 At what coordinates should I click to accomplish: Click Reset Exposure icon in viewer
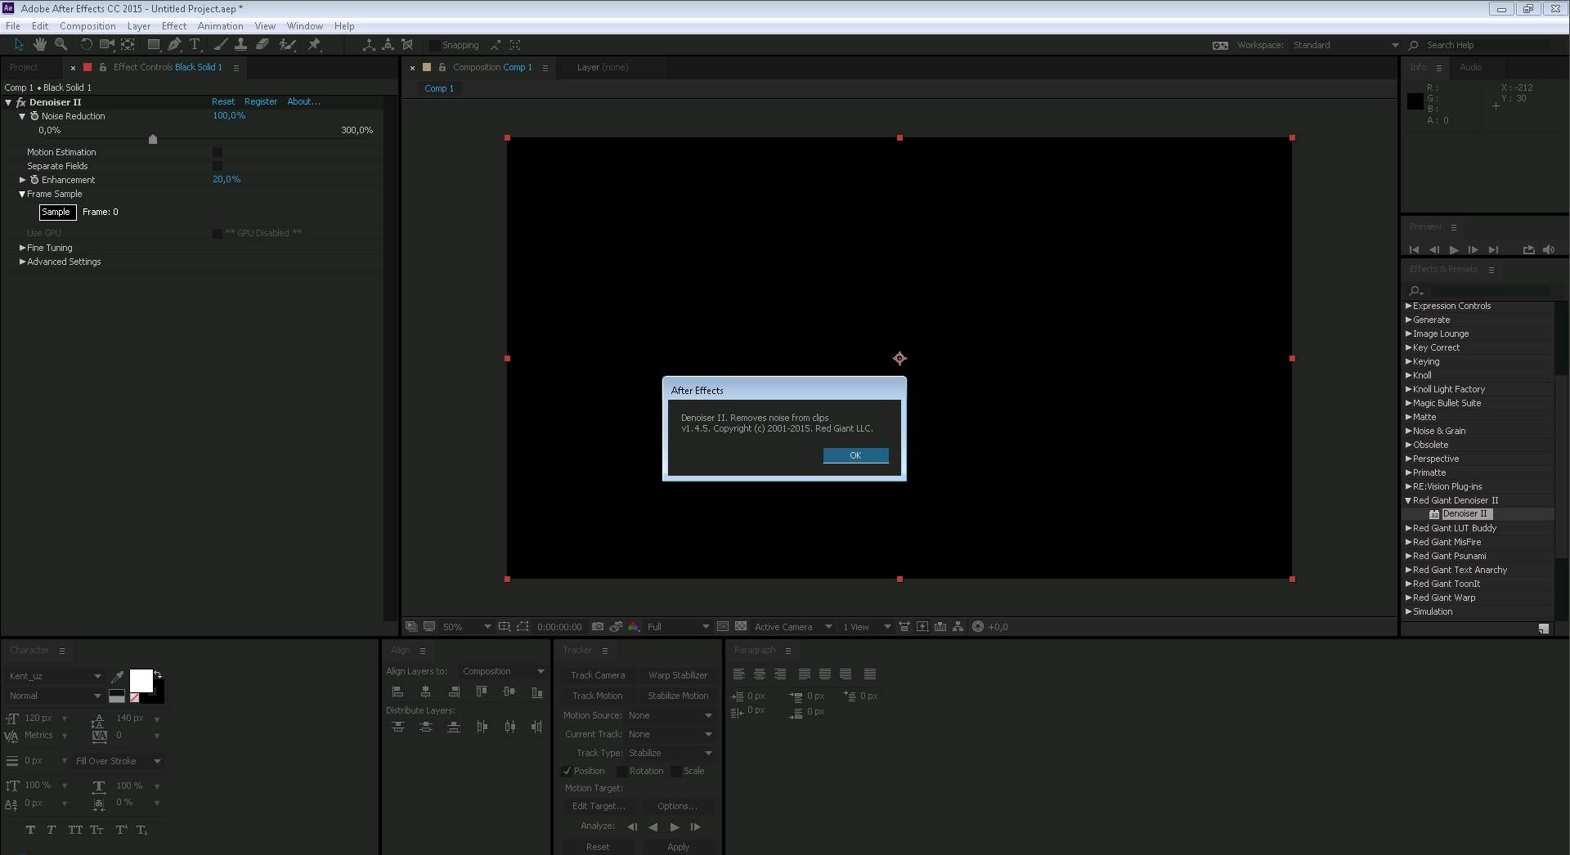[x=977, y=627]
